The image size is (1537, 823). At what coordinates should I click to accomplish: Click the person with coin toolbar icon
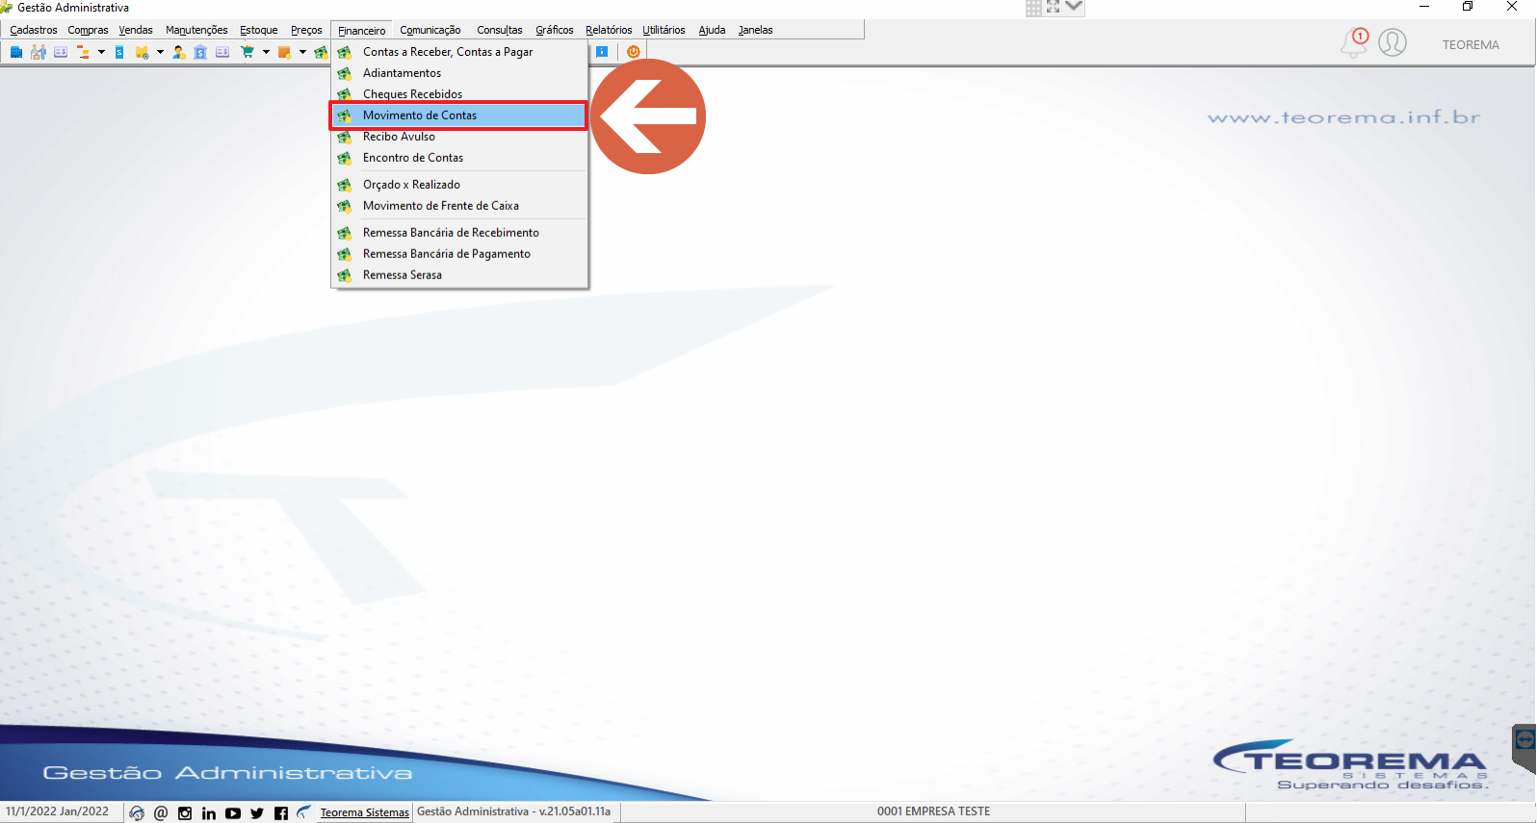(179, 52)
